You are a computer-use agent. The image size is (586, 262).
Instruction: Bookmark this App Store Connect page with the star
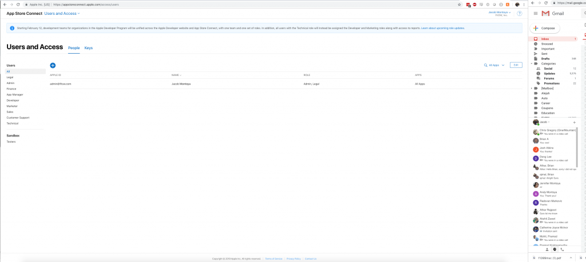click(460, 5)
